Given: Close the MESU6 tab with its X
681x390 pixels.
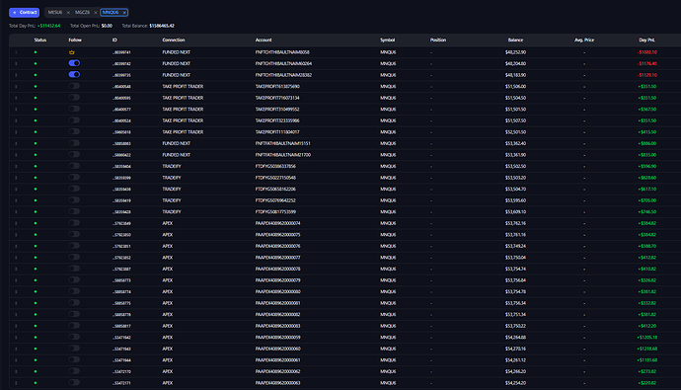Looking at the screenshot, I should coord(68,13).
